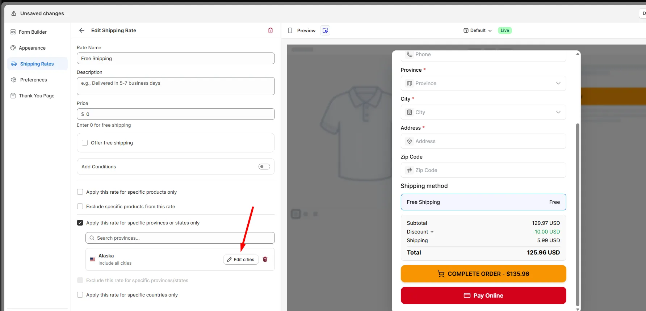Image resolution: width=646 pixels, height=311 pixels.
Task: Delete shipping rate using header trash icon
Action: pyautogui.click(x=270, y=30)
